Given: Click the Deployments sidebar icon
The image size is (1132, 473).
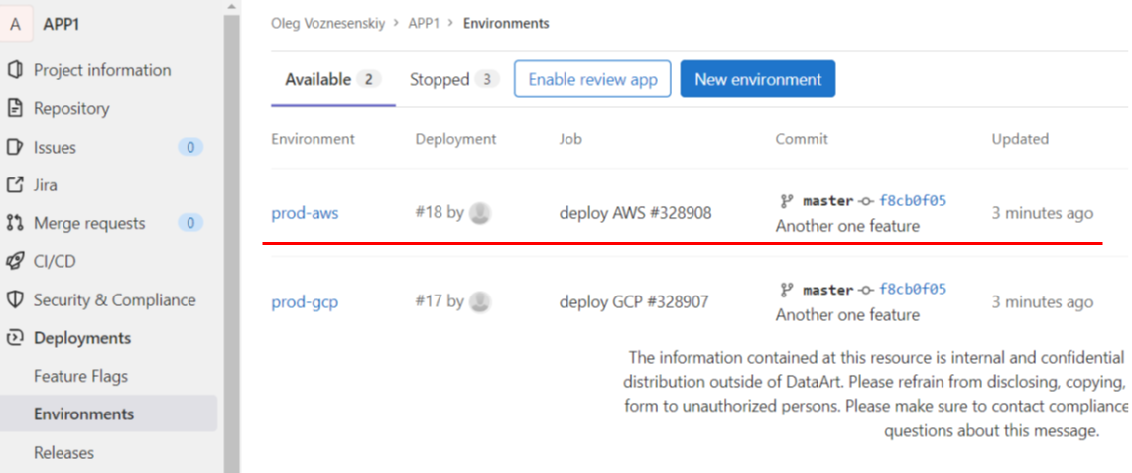Looking at the screenshot, I should click(15, 338).
